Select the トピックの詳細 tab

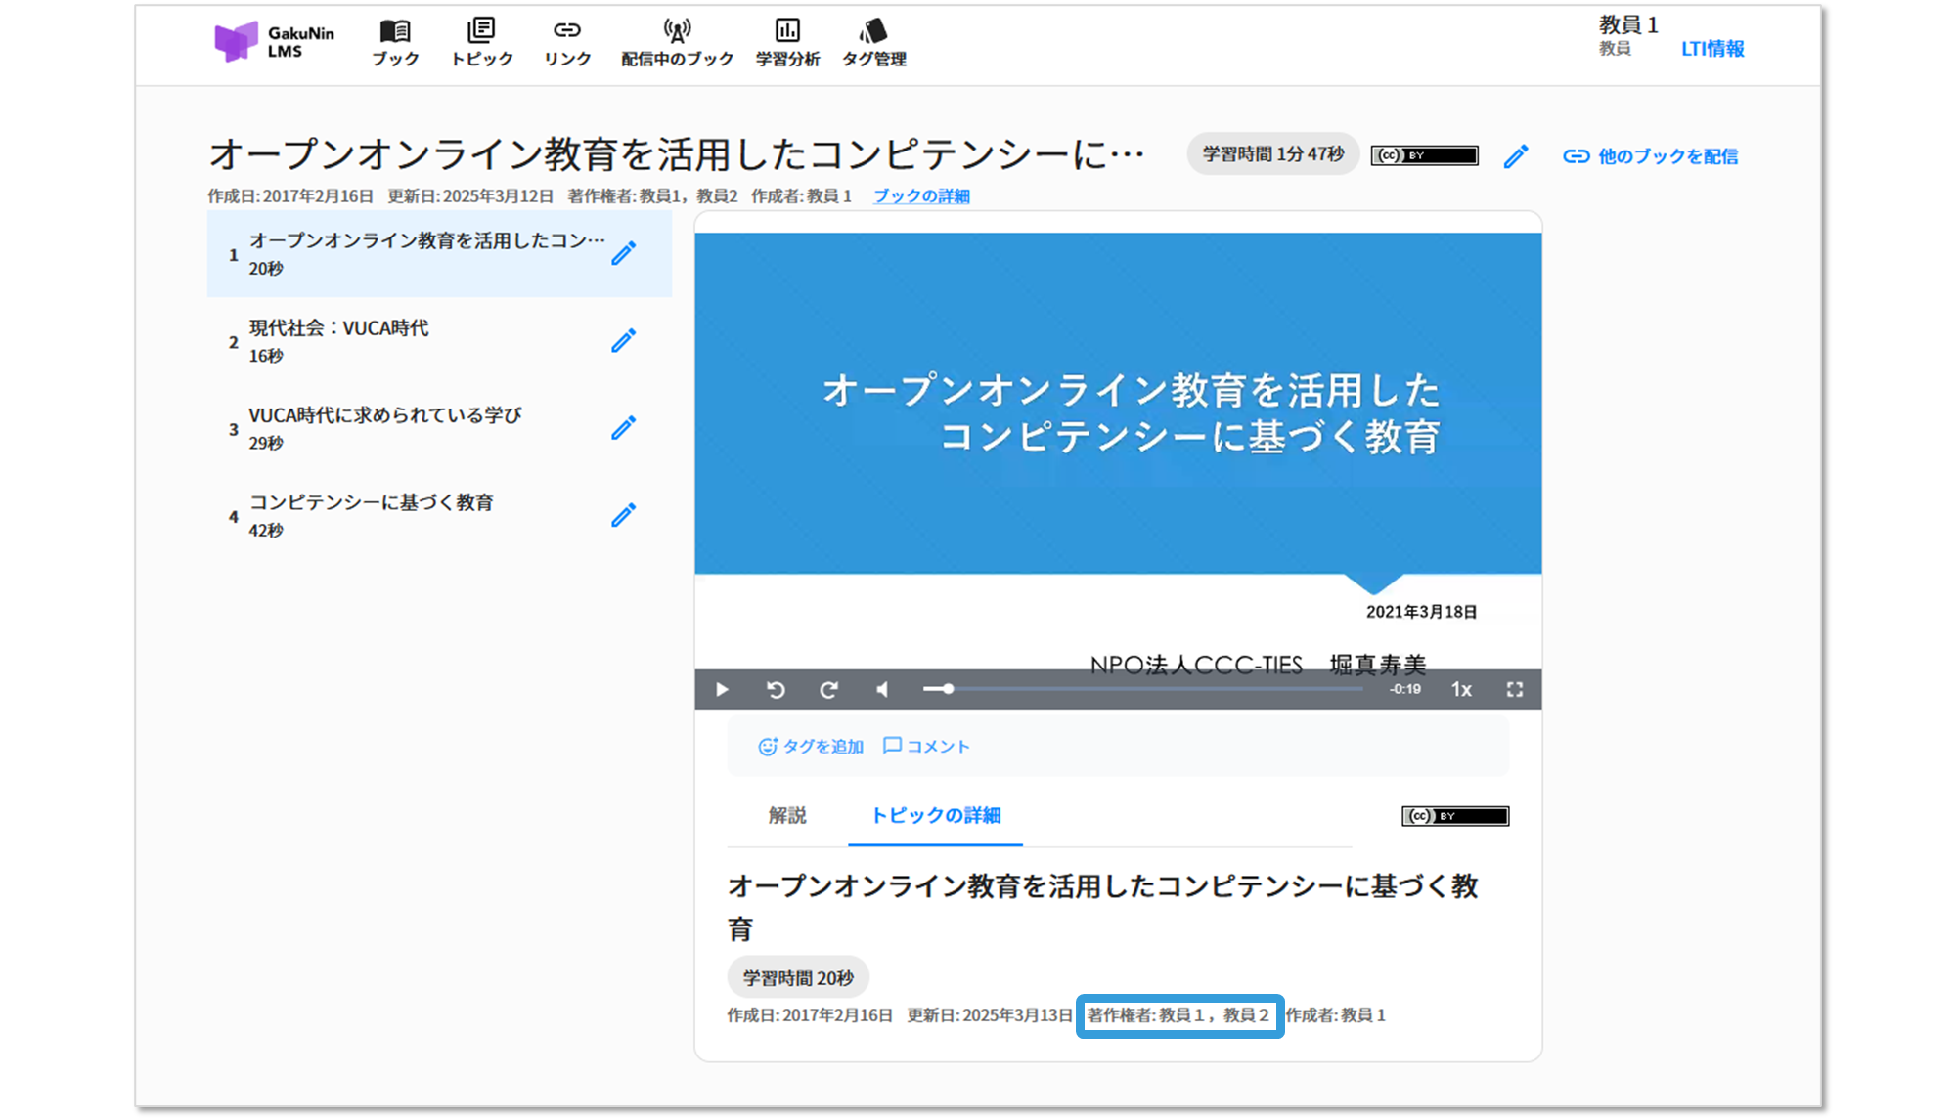[935, 815]
